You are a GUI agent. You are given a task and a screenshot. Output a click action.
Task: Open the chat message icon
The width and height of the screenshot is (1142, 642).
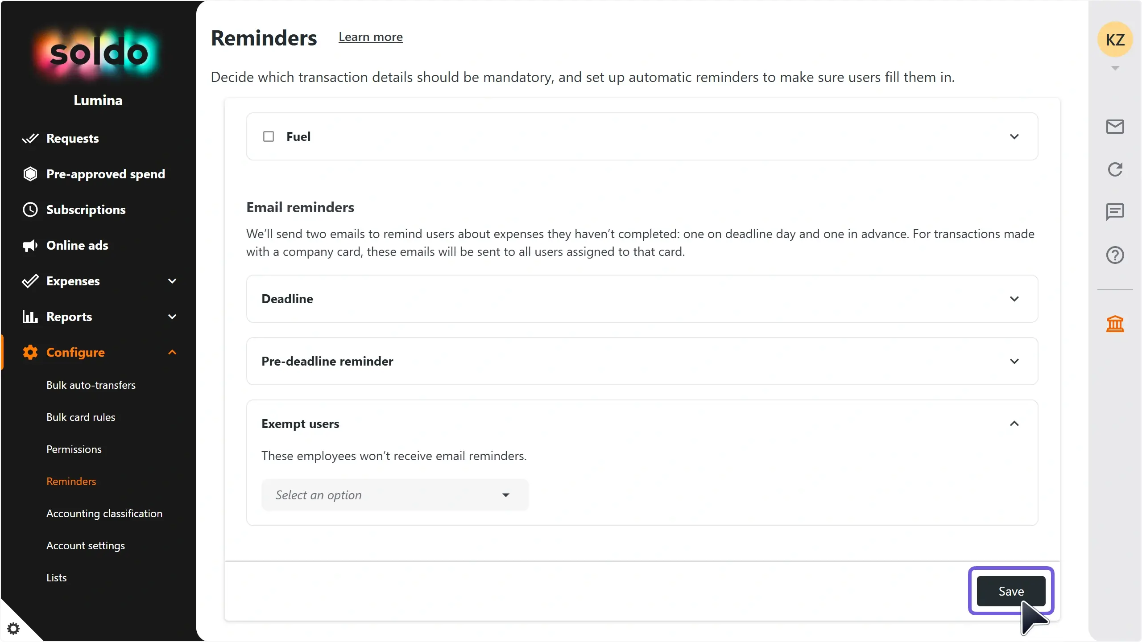click(x=1115, y=212)
